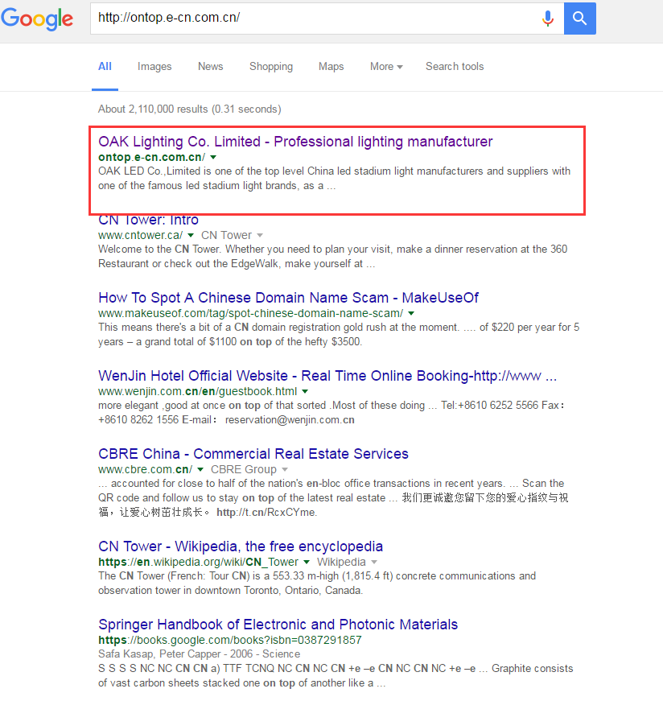Expand arrow beside wenjin.com.cn guestbook URL
The image size is (663, 701).
point(305,392)
